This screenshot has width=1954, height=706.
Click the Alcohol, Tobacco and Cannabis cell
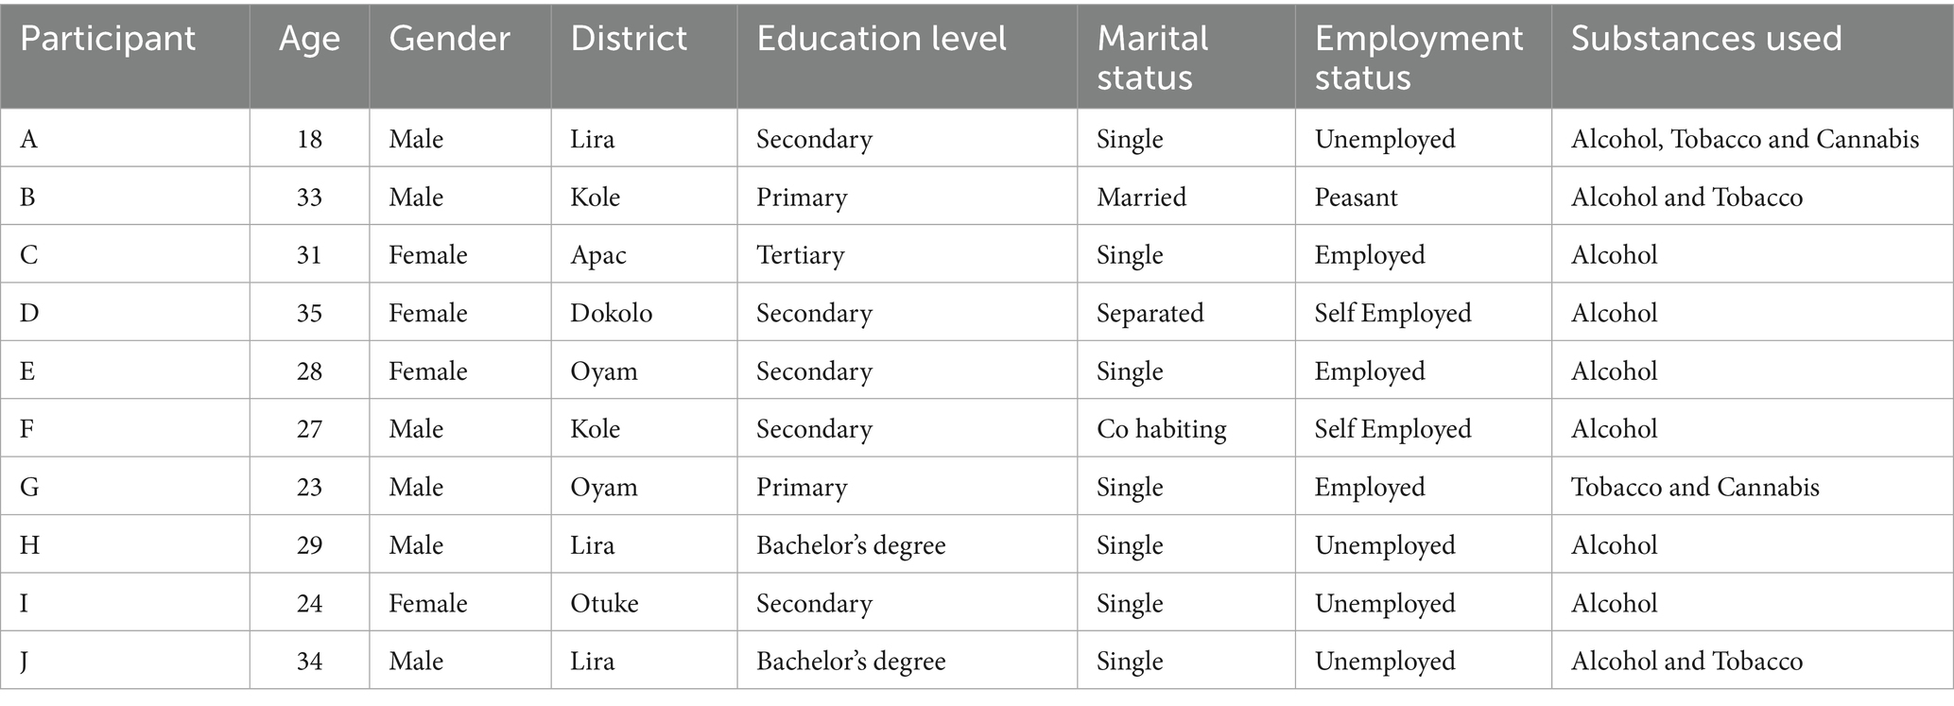point(1744,139)
